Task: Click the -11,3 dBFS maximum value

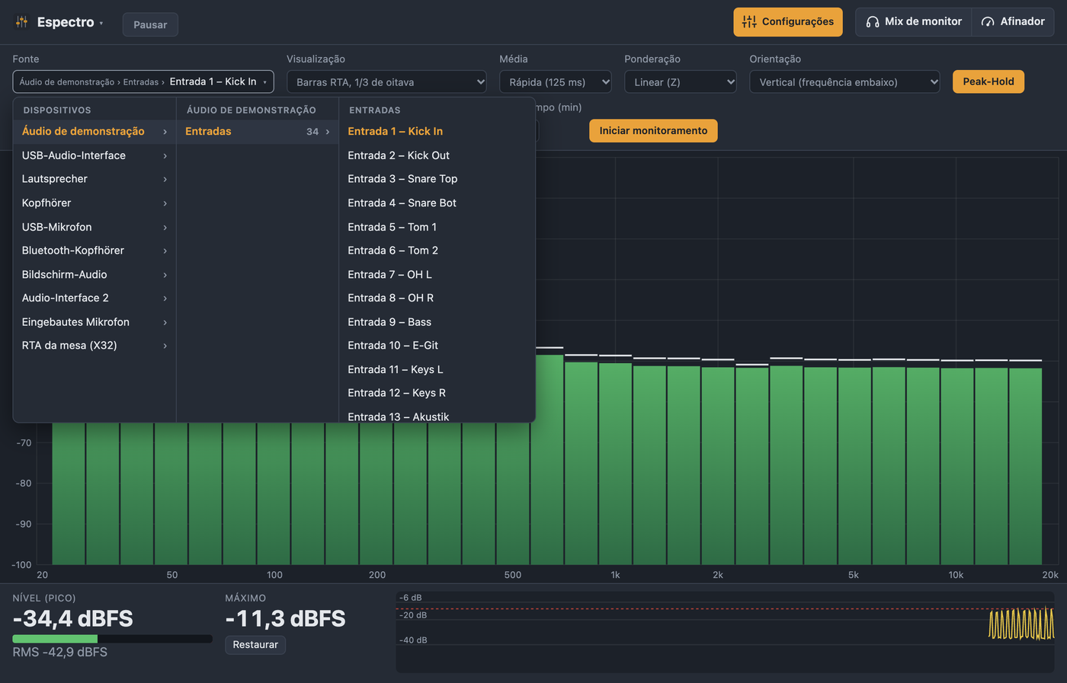Action: (x=285, y=619)
